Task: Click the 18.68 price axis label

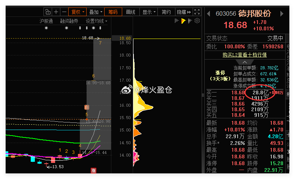Action: (125, 38)
